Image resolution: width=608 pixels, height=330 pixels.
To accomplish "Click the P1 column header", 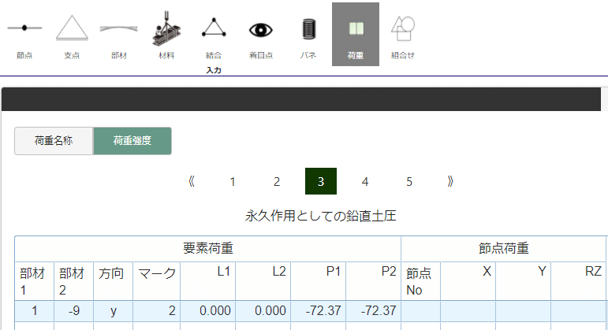I will (x=318, y=281).
